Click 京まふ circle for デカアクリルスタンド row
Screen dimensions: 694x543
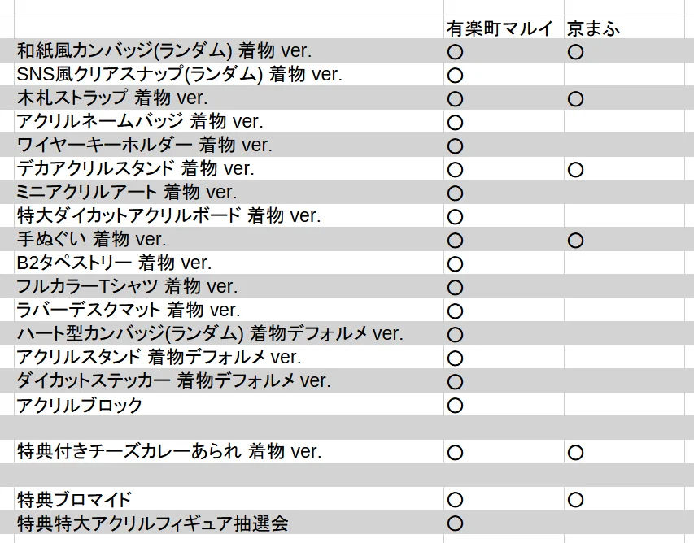[x=575, y=170]
